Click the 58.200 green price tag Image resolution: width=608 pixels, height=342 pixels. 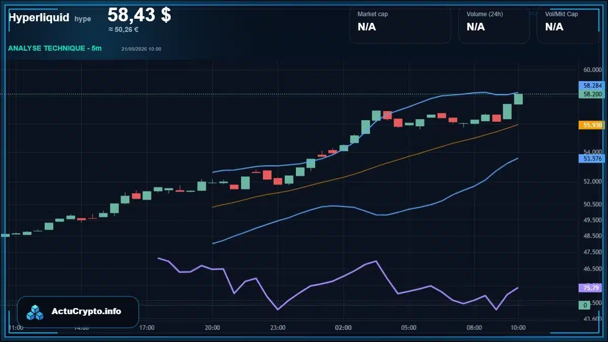591,94
